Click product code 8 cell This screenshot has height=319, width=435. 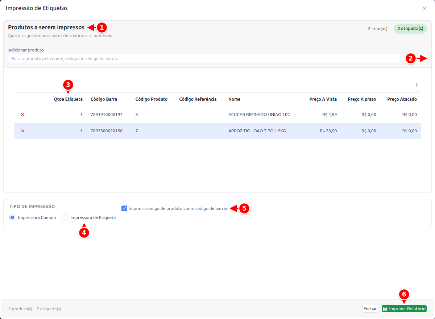click(x=137, y=115)
